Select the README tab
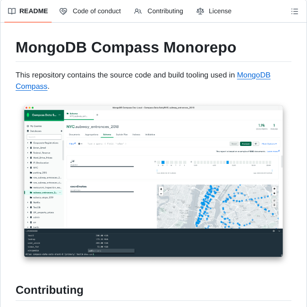The width and height of the screenshot is (307, 307). (x=28, y=11)
